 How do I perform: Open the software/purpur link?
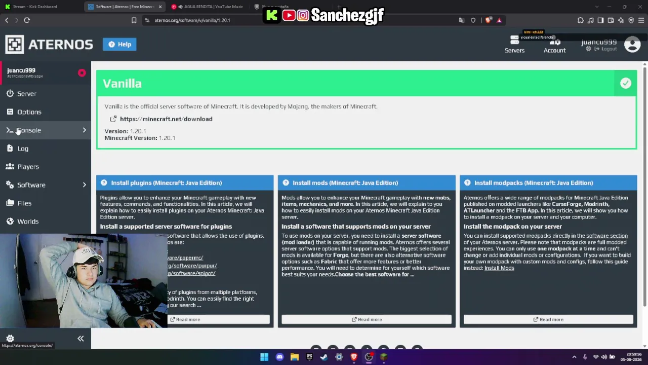click(x=192, y=266)
